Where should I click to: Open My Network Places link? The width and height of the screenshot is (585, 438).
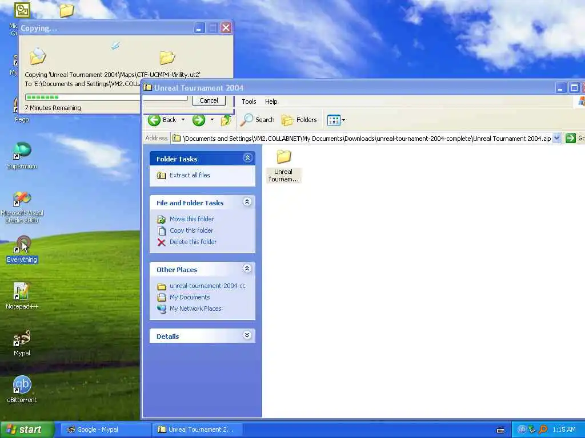195,309
